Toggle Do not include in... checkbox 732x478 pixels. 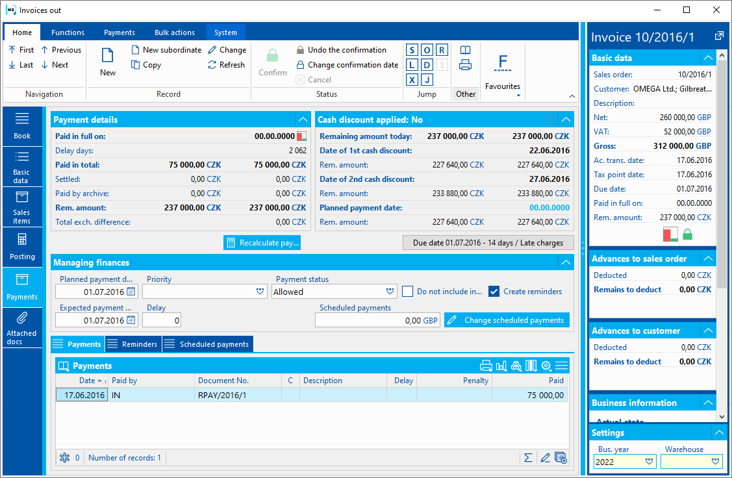tap(407, 292)
